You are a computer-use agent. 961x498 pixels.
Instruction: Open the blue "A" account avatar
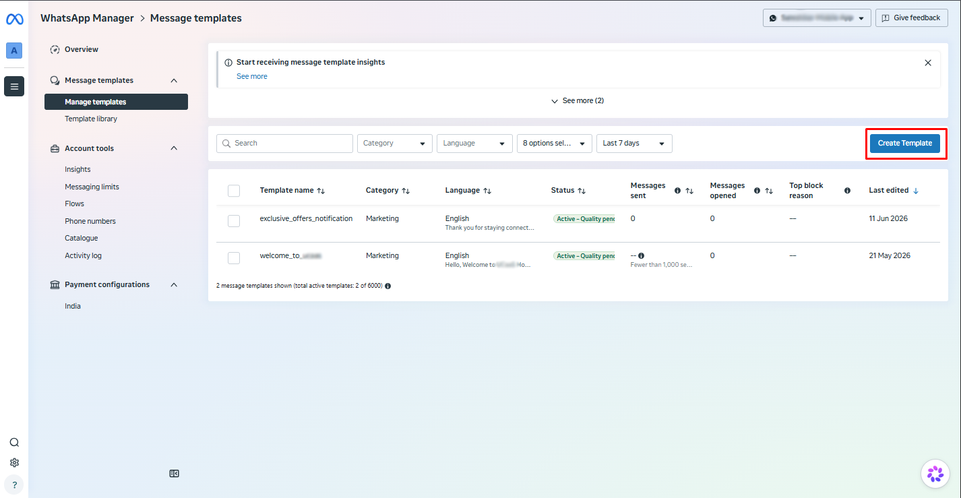pyautogui.click(x=14, y=51)
